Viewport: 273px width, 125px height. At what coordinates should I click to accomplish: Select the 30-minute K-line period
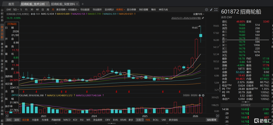(32, 10)
